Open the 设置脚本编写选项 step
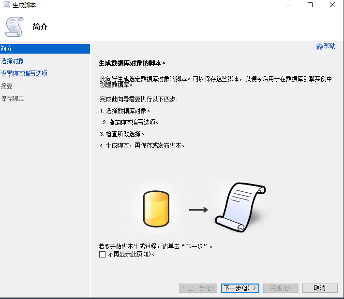 [24, 73]
